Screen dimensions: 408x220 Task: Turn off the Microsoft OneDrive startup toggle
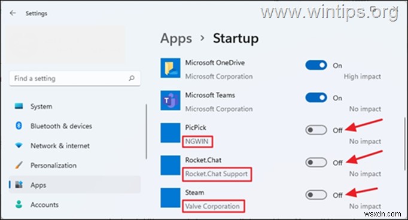(x=316, y=65)
